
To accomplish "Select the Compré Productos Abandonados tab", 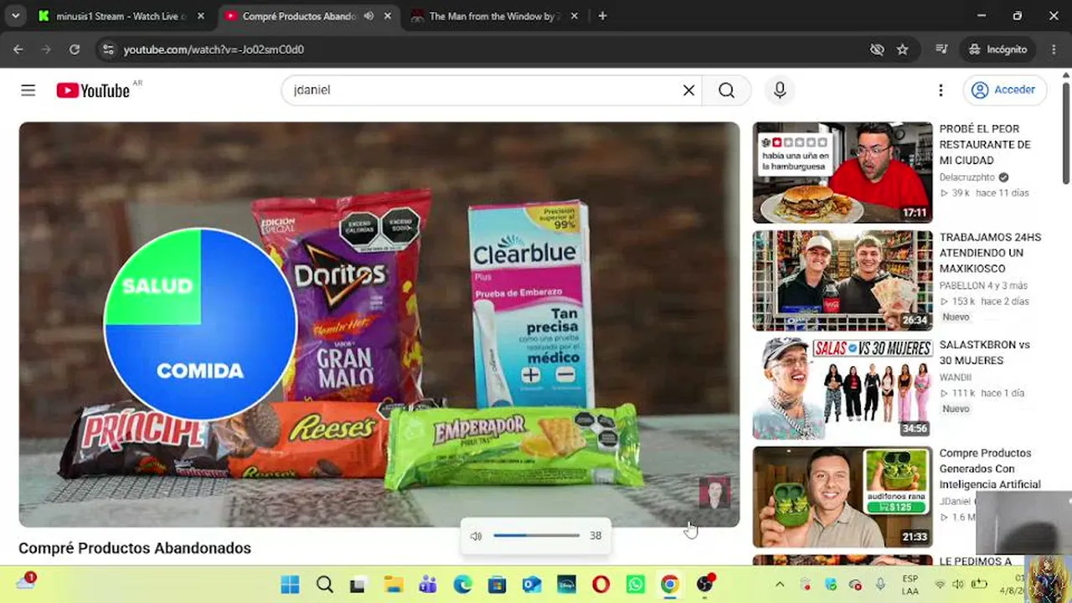I will 300,16.
